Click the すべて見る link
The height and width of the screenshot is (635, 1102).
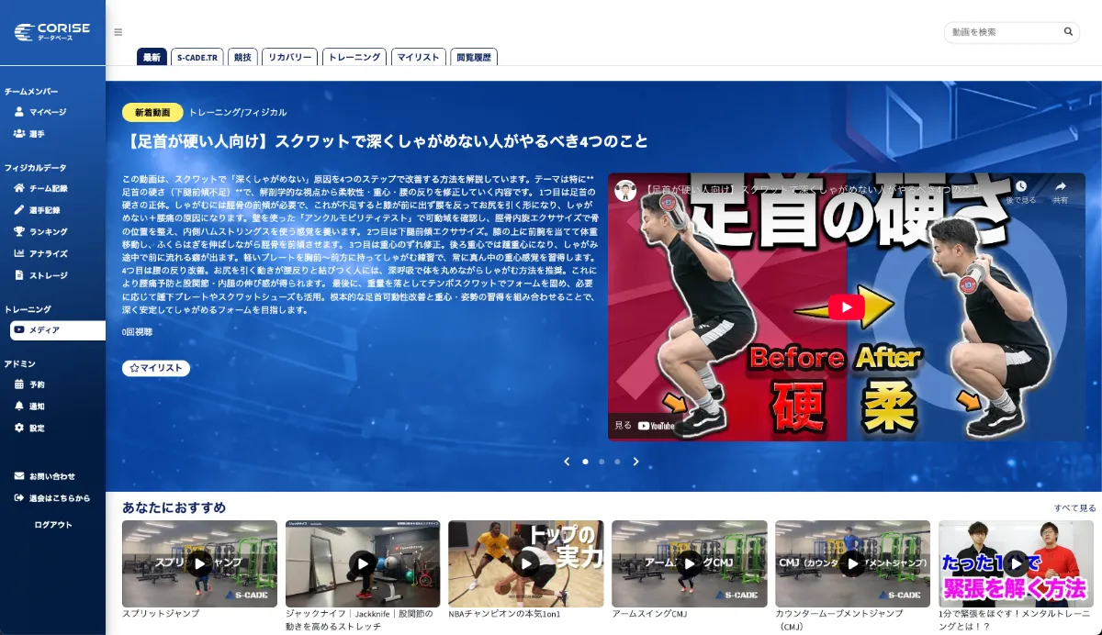click(1074, 507)
